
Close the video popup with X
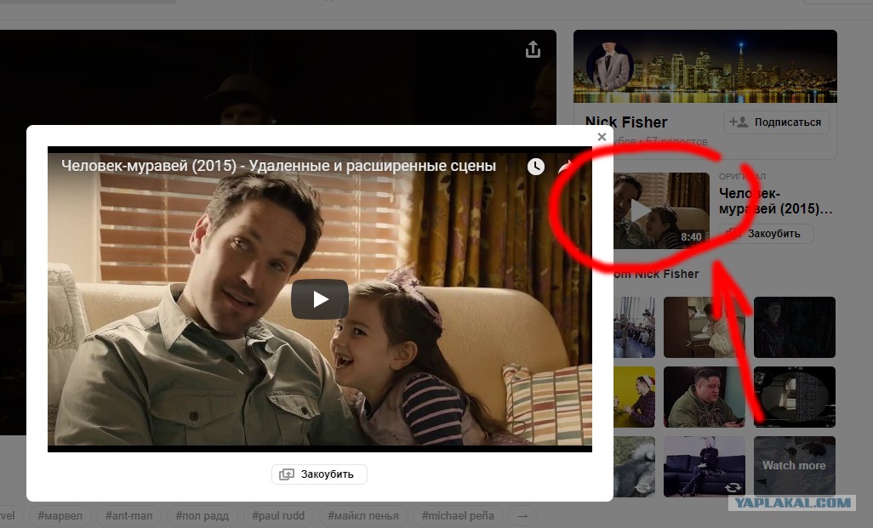coord(602,137)
